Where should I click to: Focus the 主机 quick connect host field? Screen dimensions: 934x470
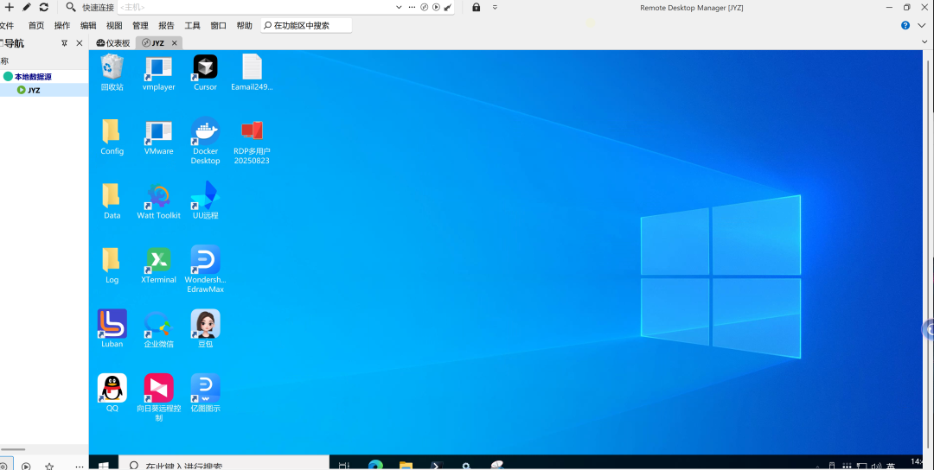[x=256, y=7]
